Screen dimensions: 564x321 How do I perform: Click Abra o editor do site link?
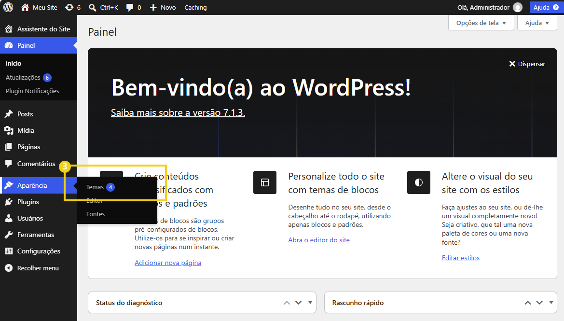319,240
